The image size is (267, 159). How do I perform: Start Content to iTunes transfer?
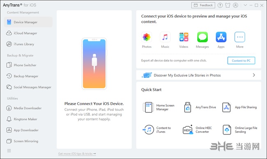point(157,130)
